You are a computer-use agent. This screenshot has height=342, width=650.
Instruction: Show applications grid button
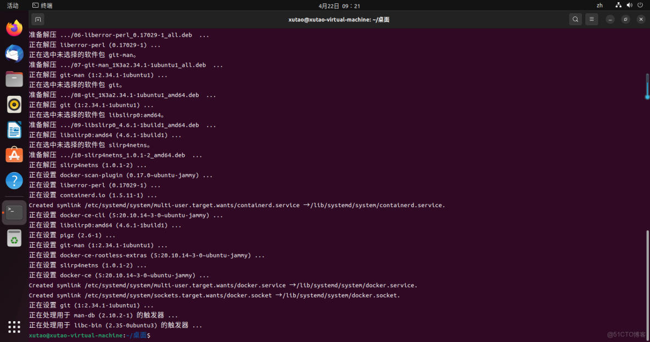[14, 327]
